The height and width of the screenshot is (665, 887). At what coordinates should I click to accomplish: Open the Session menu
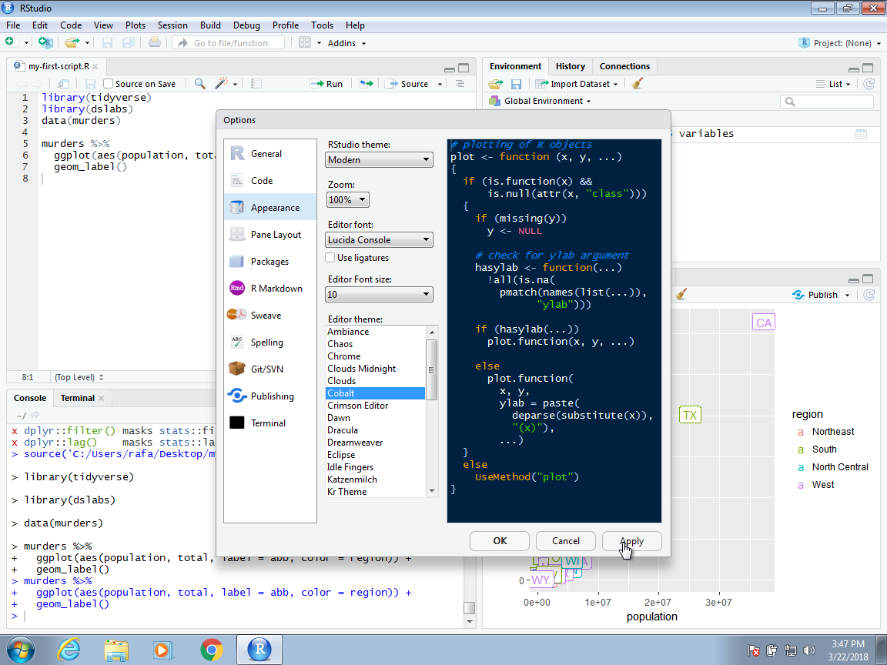[x=172, y=25]
